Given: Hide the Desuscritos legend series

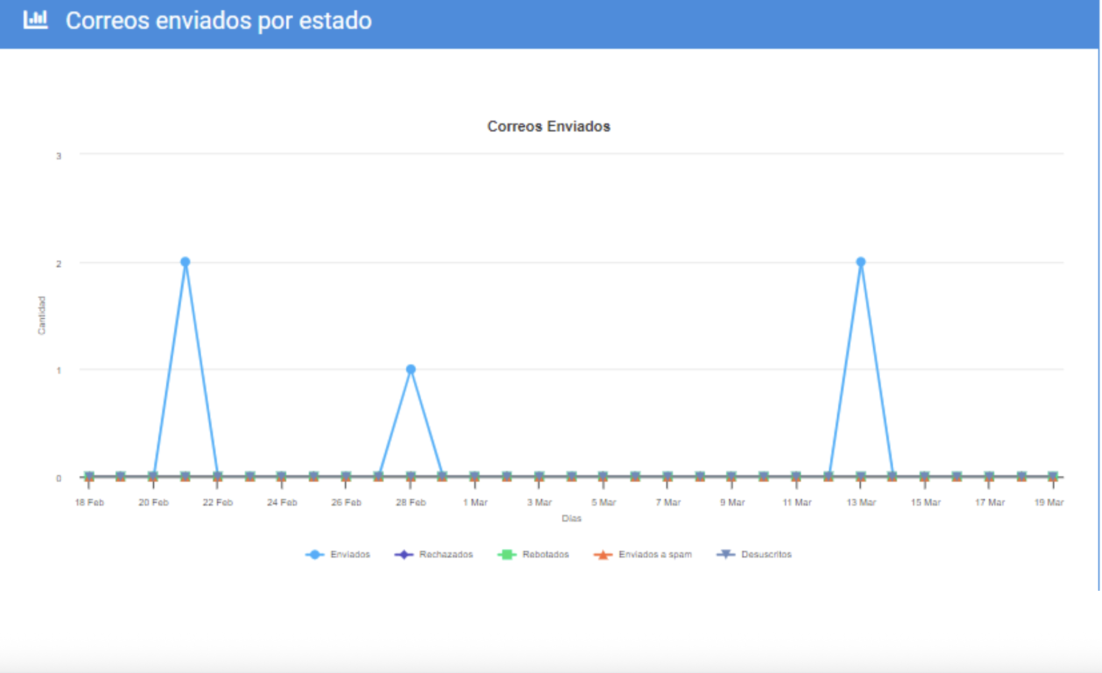Looking at the screenshot, I should coord(766,554).
